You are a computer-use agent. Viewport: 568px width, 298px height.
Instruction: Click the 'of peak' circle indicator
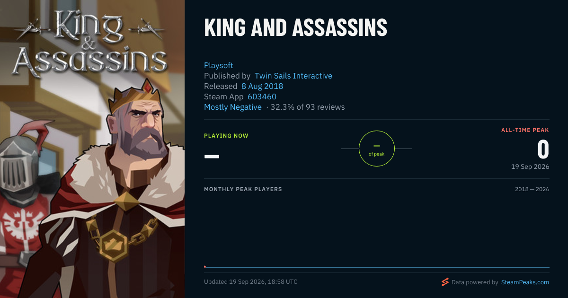pos(377,149)
